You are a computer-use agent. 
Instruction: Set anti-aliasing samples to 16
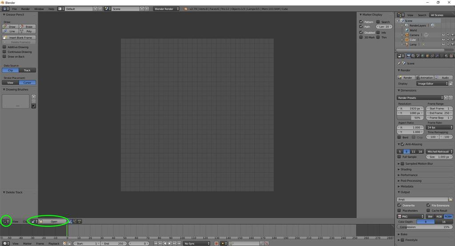(420, 151)
